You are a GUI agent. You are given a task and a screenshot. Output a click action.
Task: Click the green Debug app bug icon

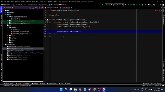tap(134, 5)
